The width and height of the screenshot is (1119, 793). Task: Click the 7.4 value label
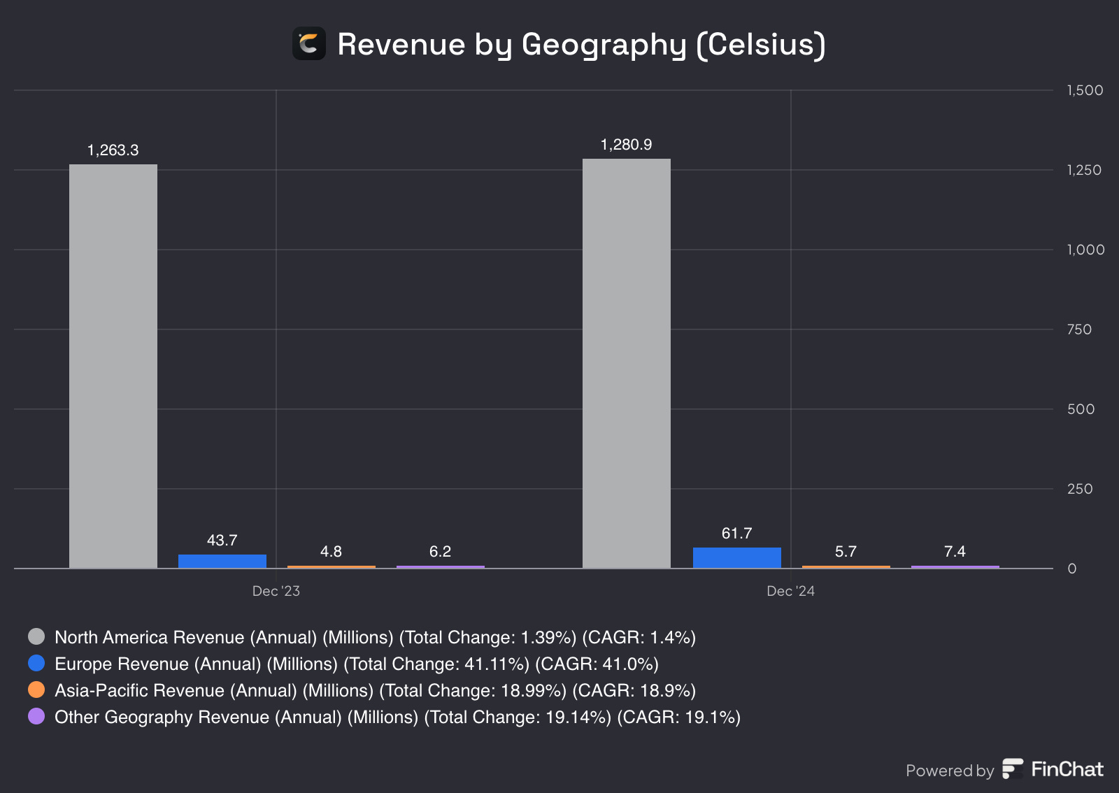tap(955, 552)
